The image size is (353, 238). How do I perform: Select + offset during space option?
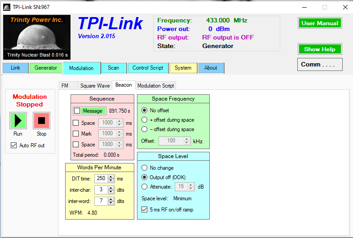pos(145,120)
